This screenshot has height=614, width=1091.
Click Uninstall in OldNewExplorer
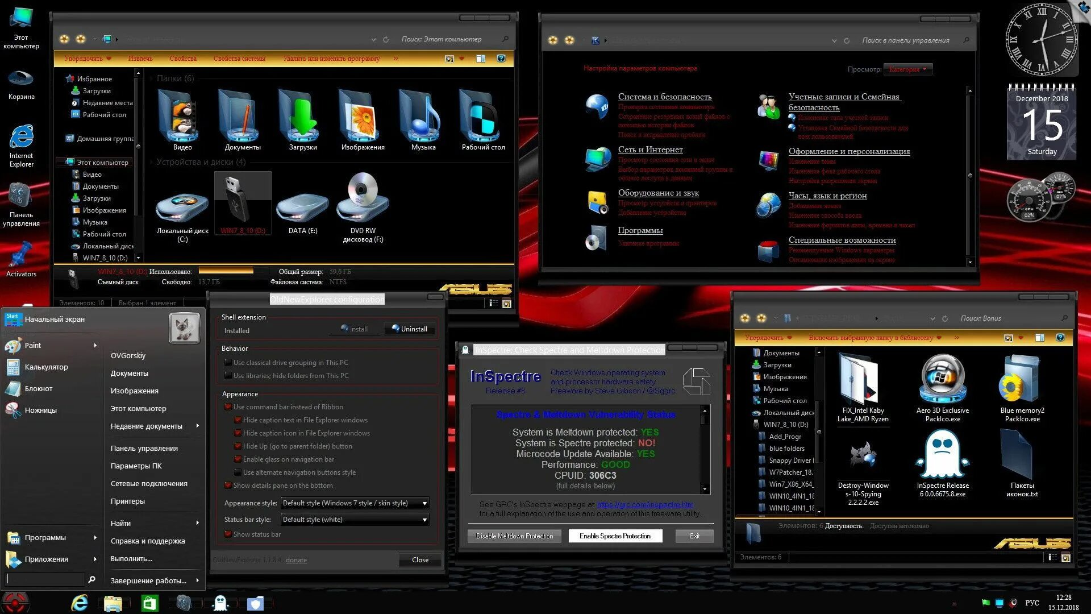410,329
